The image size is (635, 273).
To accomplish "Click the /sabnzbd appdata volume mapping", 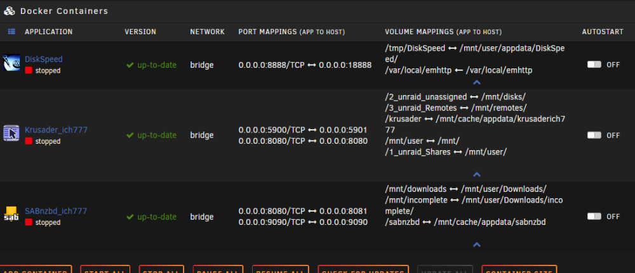I will pyautogui.click(x=465, y=222).
